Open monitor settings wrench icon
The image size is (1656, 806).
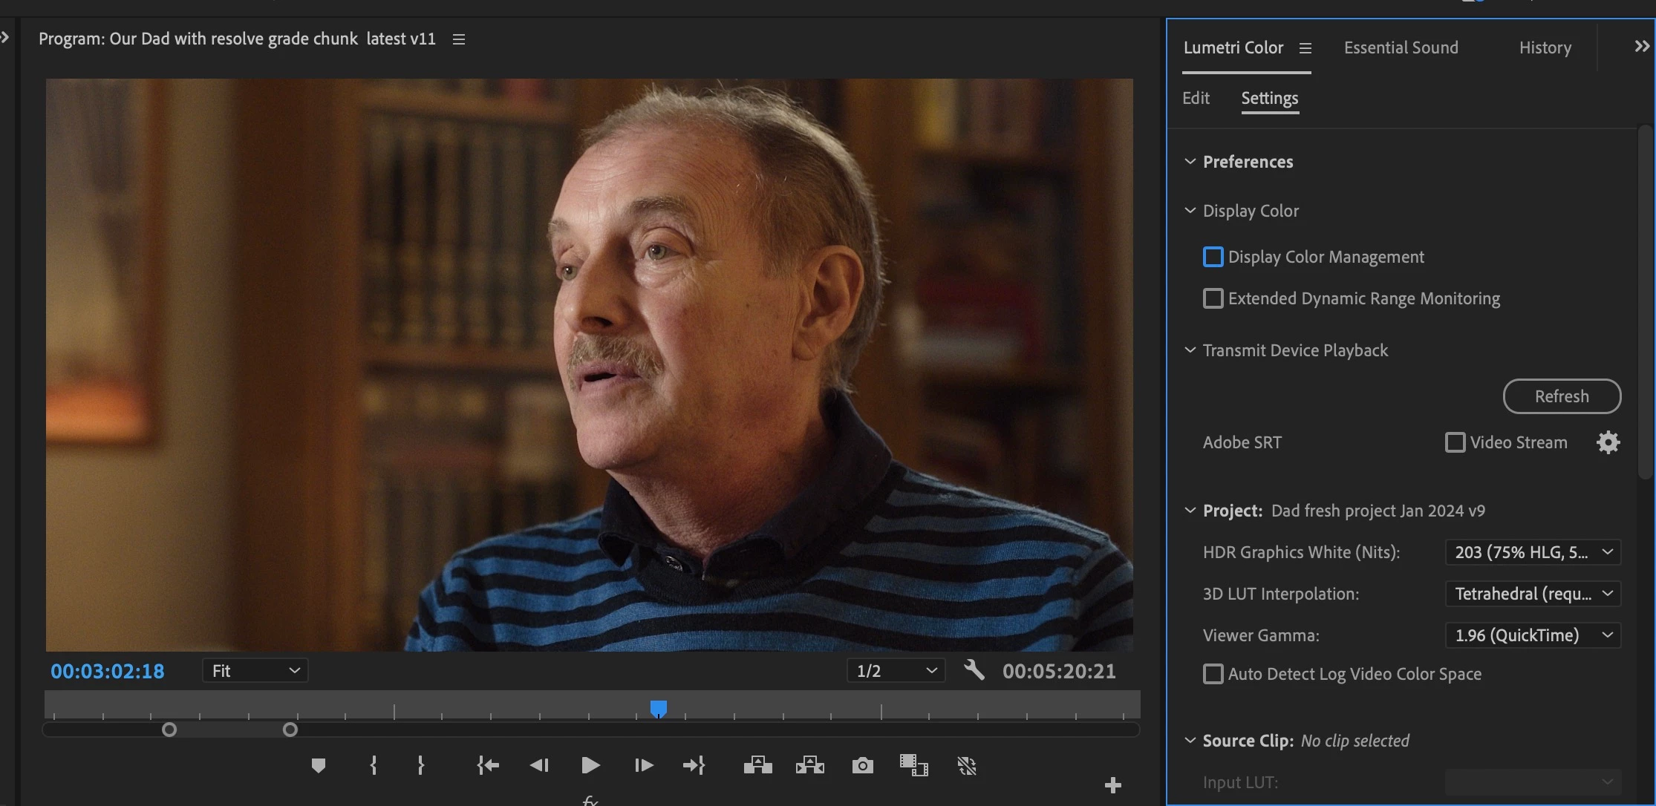click(x=974, y=671)
